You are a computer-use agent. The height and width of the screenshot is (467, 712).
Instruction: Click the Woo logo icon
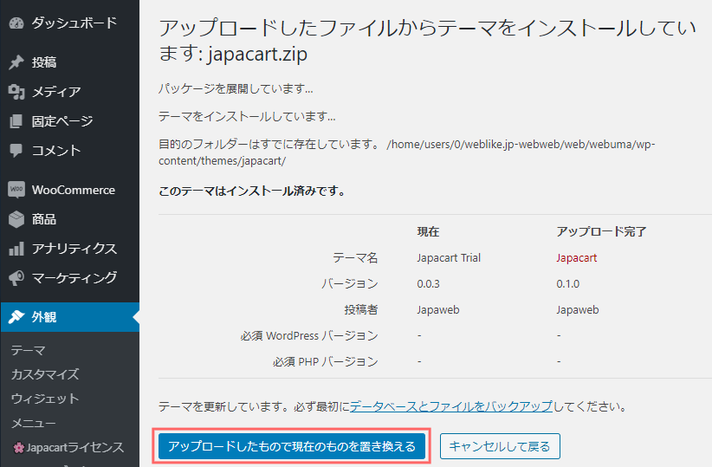pyautogui.click(x=16, y=190)
